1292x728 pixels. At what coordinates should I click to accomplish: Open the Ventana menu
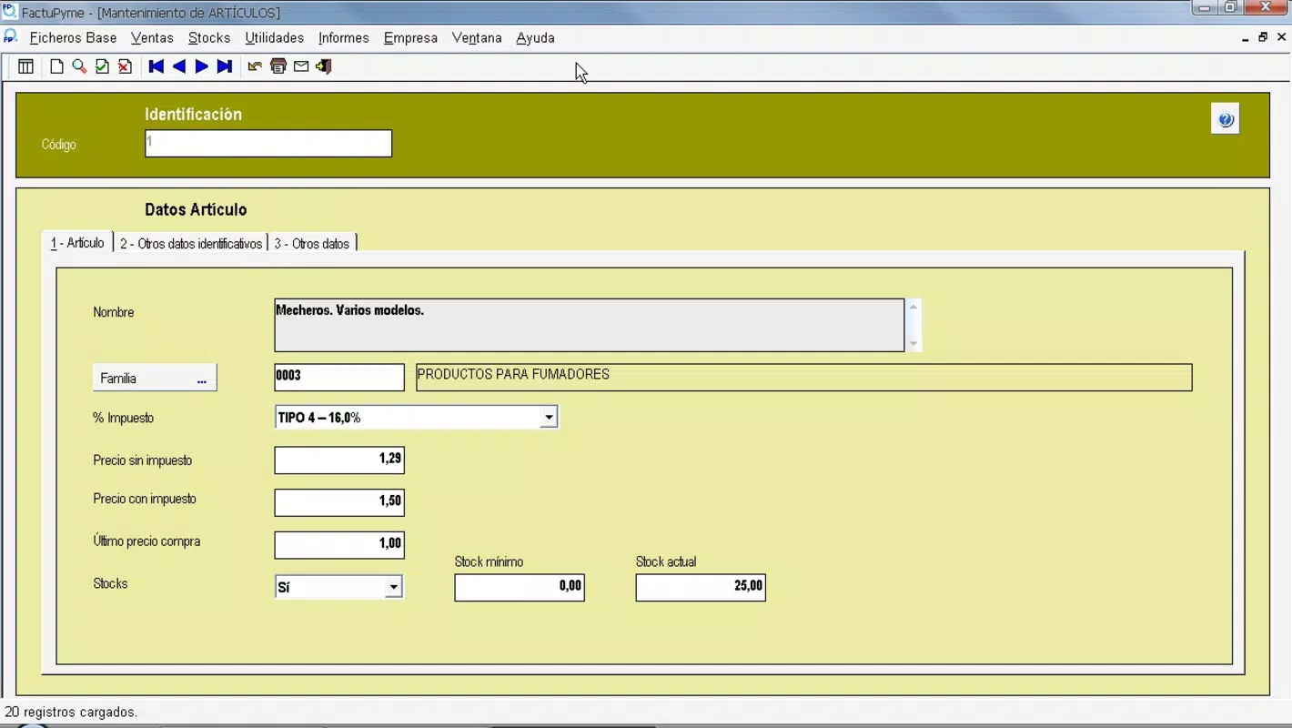[x=477, y=38]
